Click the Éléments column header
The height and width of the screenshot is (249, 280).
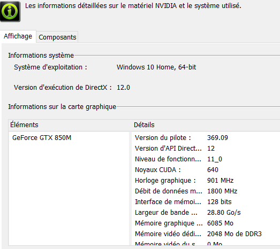point(70,125)
